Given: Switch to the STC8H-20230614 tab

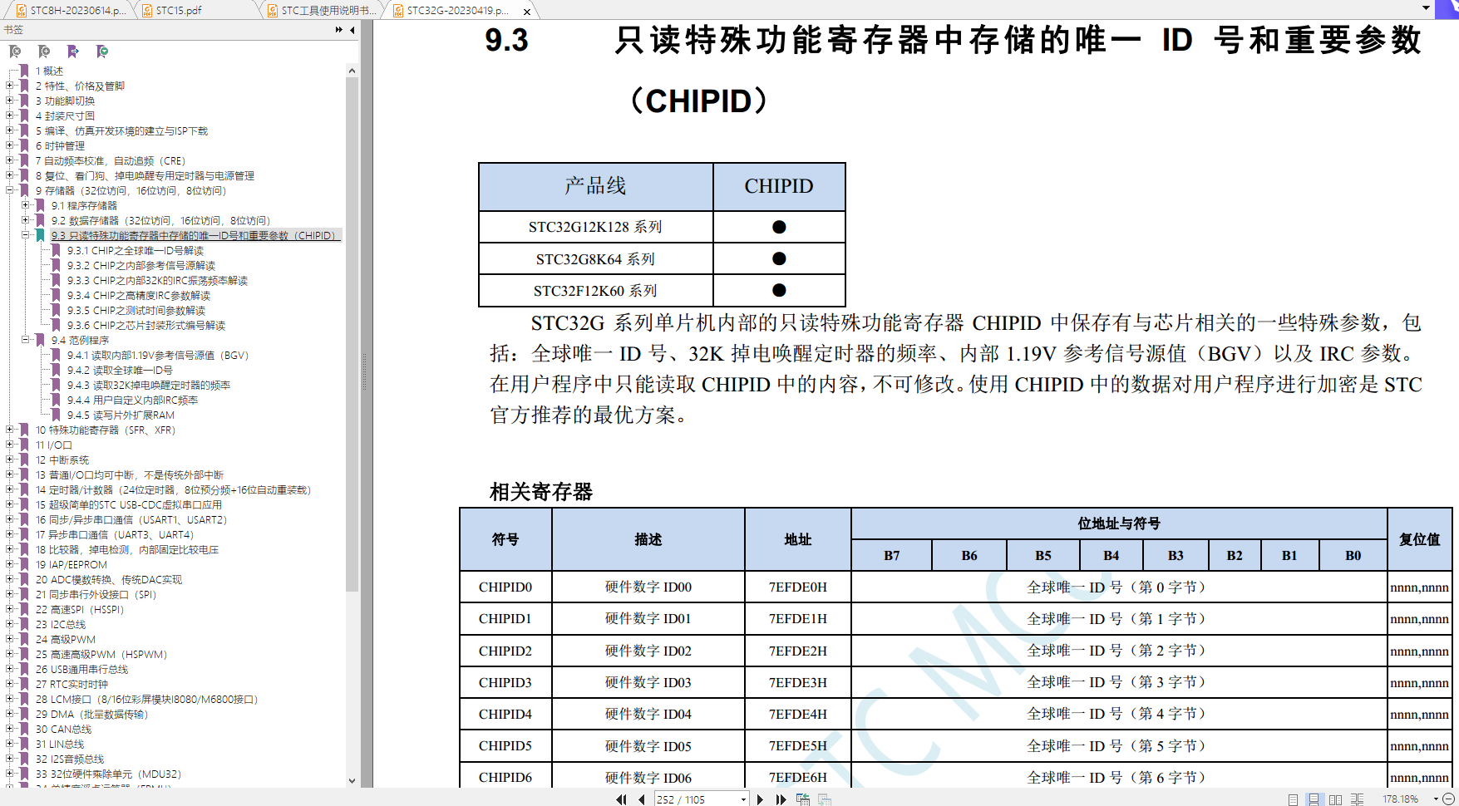Looking at the screenshot, I should 70,11.
